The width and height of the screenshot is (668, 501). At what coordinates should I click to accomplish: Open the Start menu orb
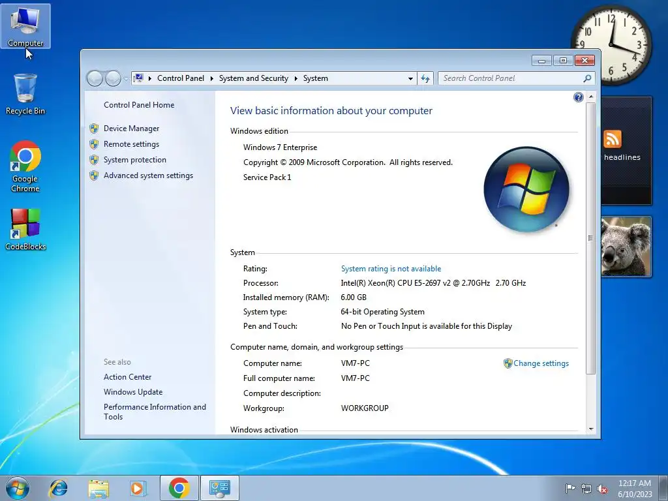18,488
